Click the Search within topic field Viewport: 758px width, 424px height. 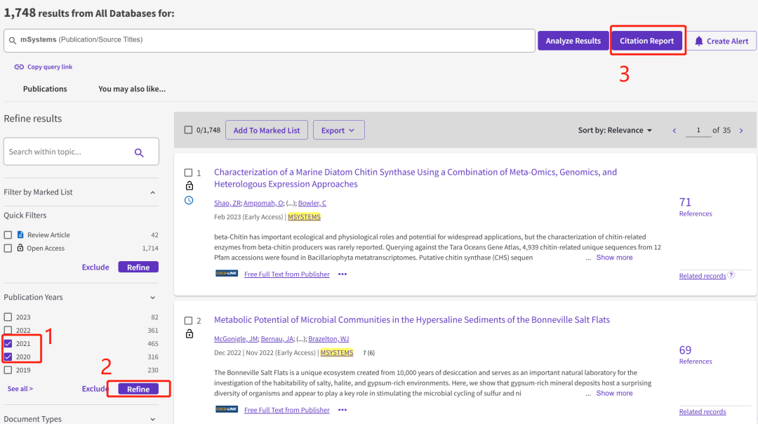(x=67, y=152)
